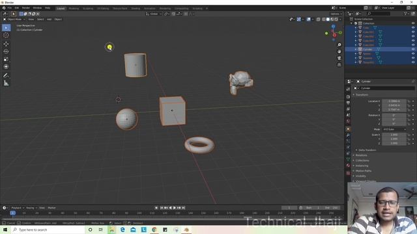Click the Play animation button in timeline
This screenshot has height=234, width=417.
[175, 208]
